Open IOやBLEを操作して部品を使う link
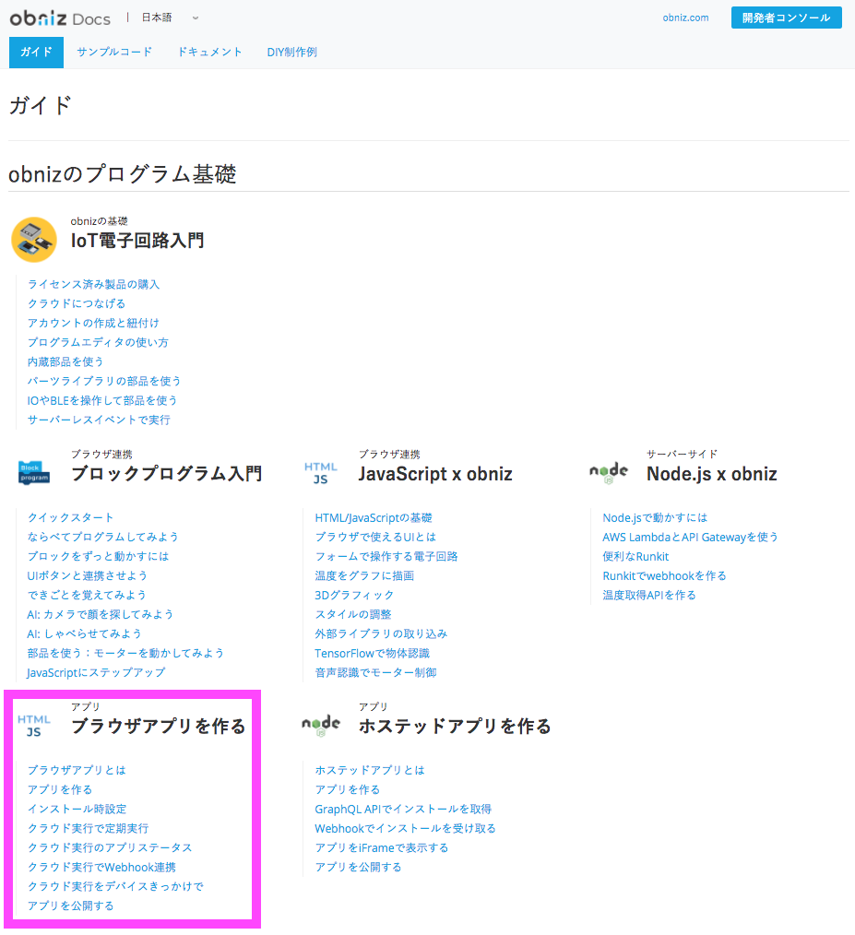The width and height of the screenshot is (855, 935). coord(102,401)
